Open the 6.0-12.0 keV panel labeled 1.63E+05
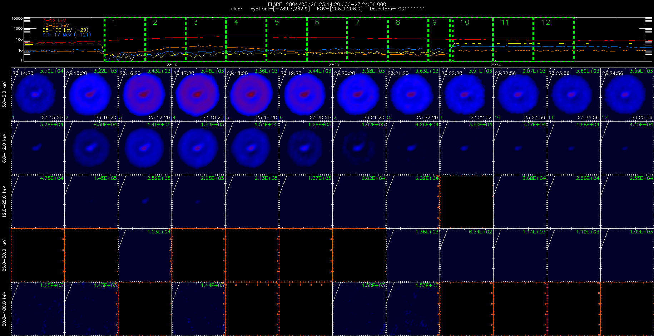 198,148
